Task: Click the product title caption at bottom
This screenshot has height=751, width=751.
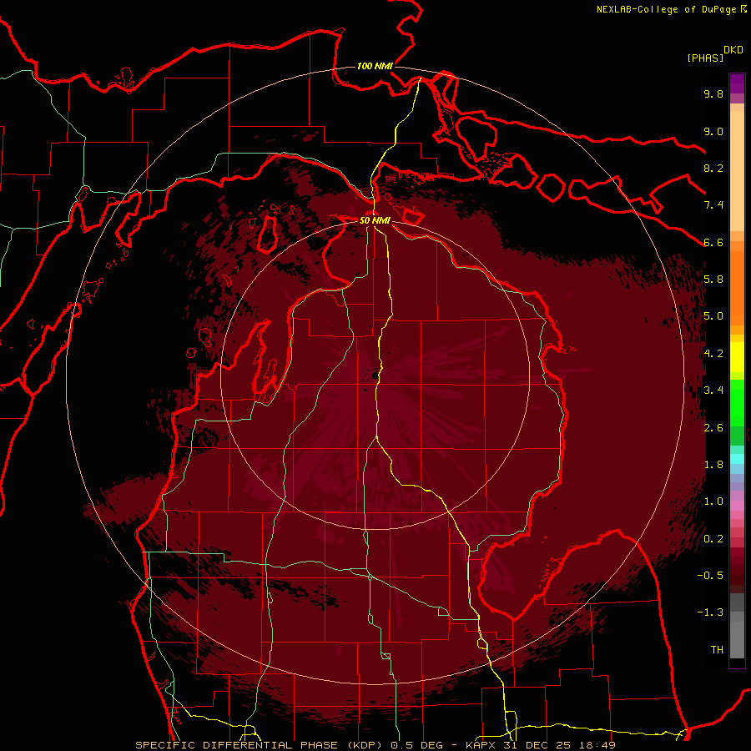Action: pyautogui.click(x=375, y=745)
